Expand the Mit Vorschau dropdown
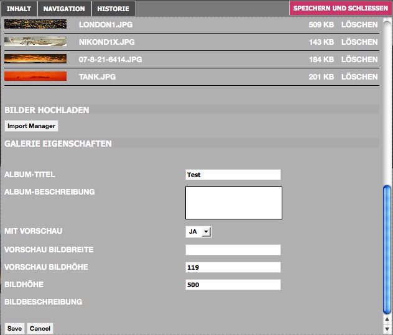393x335 pixels. pos(198,232)
